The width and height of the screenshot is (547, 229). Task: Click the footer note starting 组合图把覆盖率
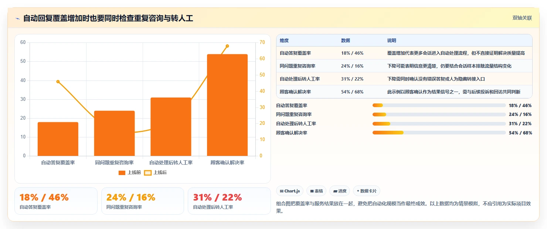[x=404, y=207]
